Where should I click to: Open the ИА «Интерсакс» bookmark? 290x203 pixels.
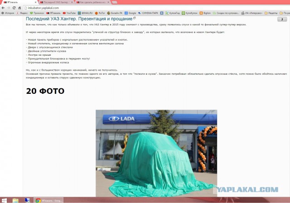(x=252, y=13)
